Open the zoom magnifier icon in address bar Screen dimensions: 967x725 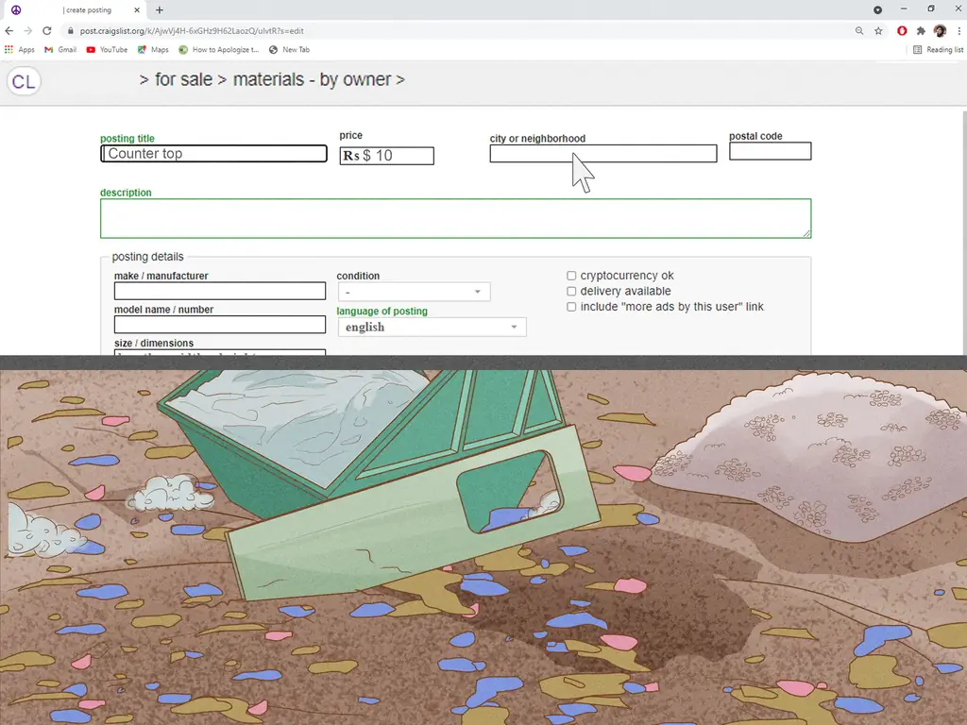pyautogui.click(x=859, y=31)
